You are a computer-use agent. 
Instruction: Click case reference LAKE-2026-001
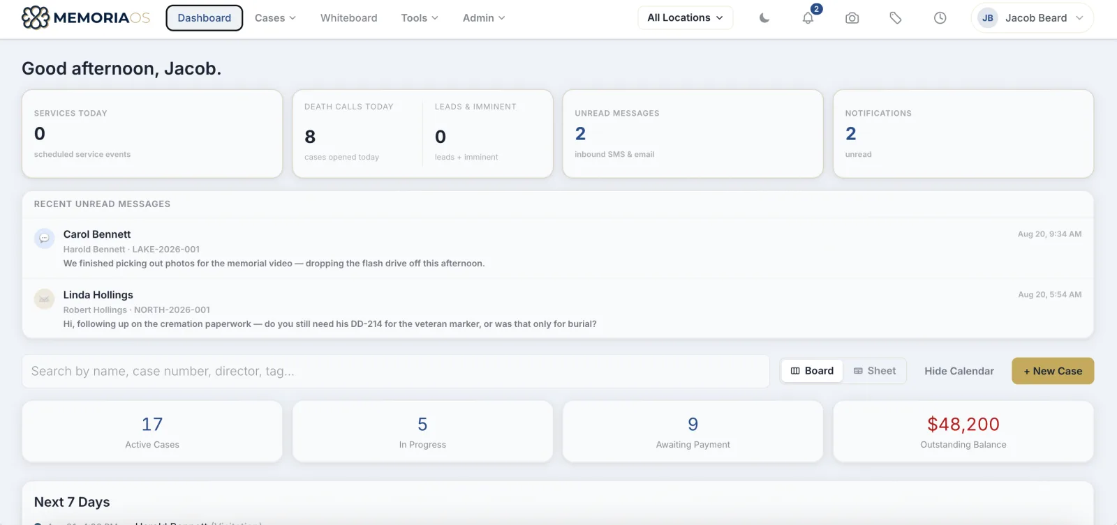pos(166,250)
